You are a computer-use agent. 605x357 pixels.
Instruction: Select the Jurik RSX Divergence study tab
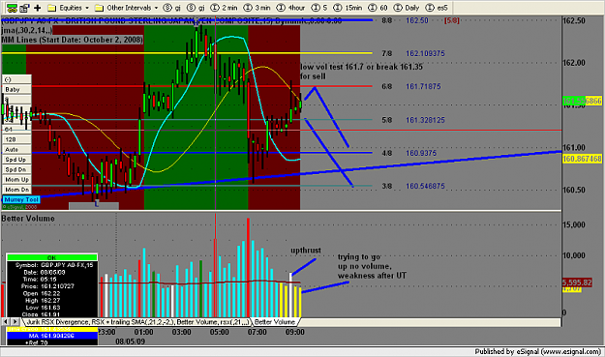[136, 322]
